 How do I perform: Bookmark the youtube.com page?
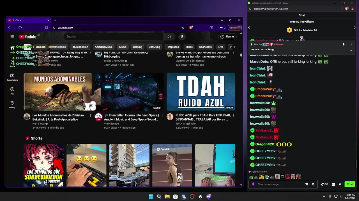click(x=47, y=28)
